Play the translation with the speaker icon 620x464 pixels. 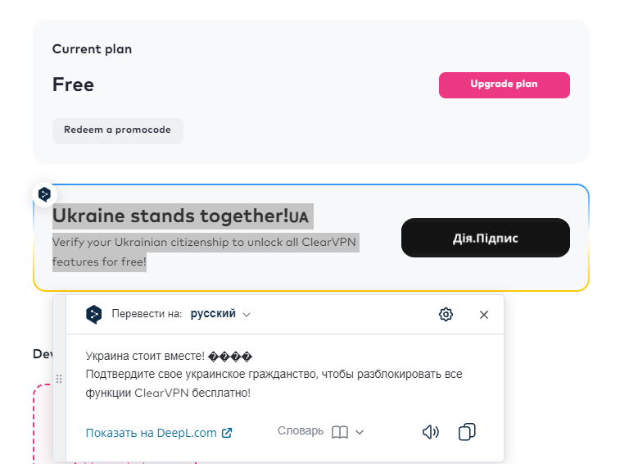tap(431, 432)
